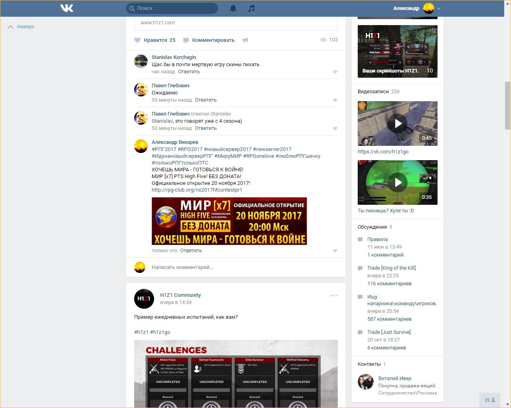Like Александр Вихарев's comment heart
Screen dimensions: 511x408
(335, 251)
